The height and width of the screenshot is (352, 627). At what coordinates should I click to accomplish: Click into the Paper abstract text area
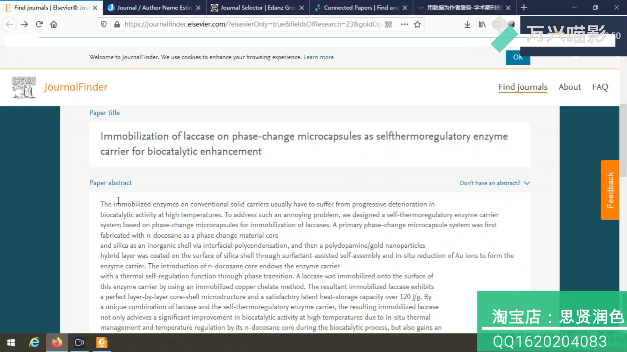pyautogui.click(x=310, y=263)
